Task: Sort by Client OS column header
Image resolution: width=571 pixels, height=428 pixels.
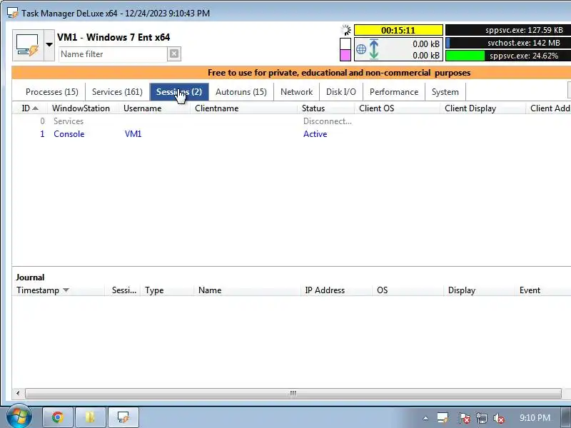Action: (x=398, y=108)
